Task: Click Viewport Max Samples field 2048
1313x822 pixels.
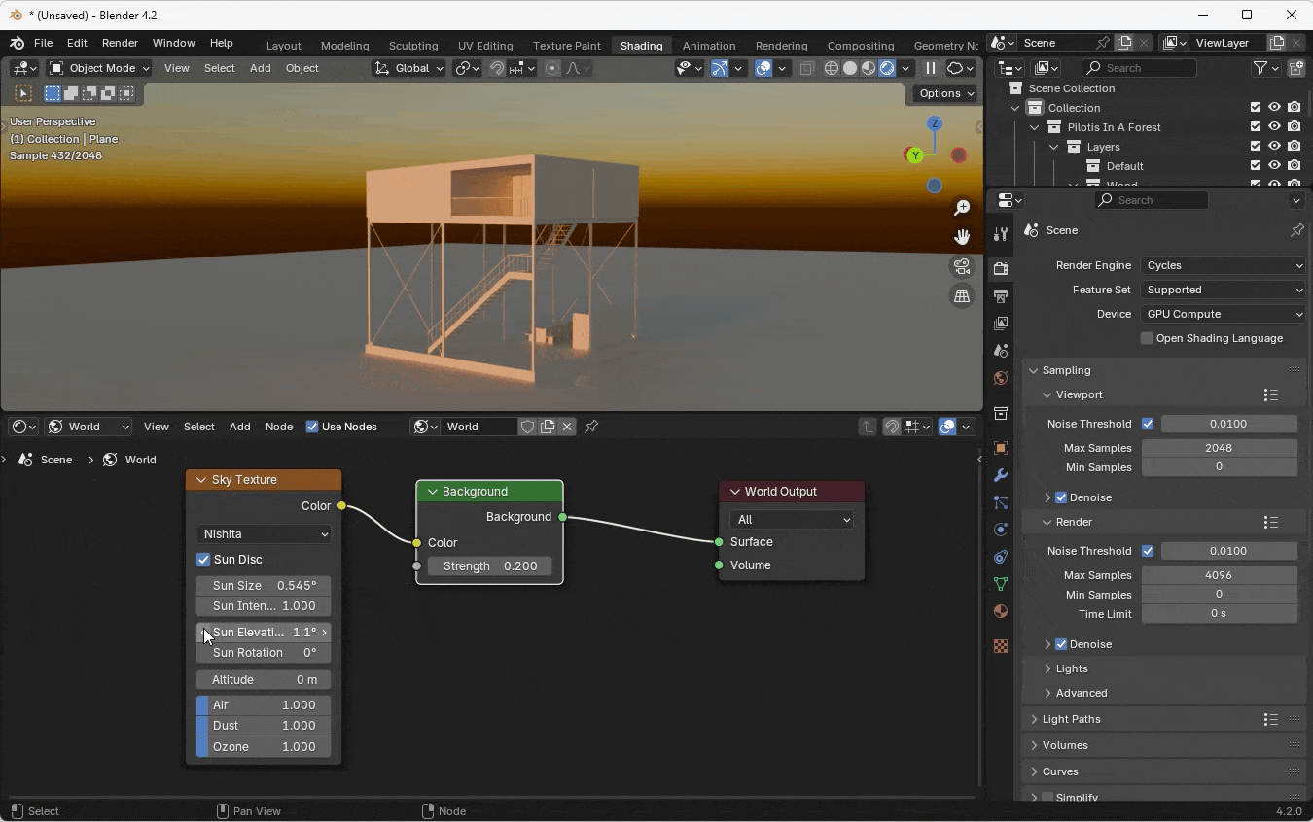Action: click(x=1219, y=448)
